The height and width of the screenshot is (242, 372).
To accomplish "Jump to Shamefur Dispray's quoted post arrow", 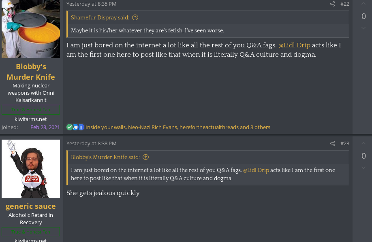I will tap(135, 17).
